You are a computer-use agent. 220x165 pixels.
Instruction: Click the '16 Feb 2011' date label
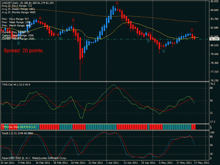(x=43, y=163)
